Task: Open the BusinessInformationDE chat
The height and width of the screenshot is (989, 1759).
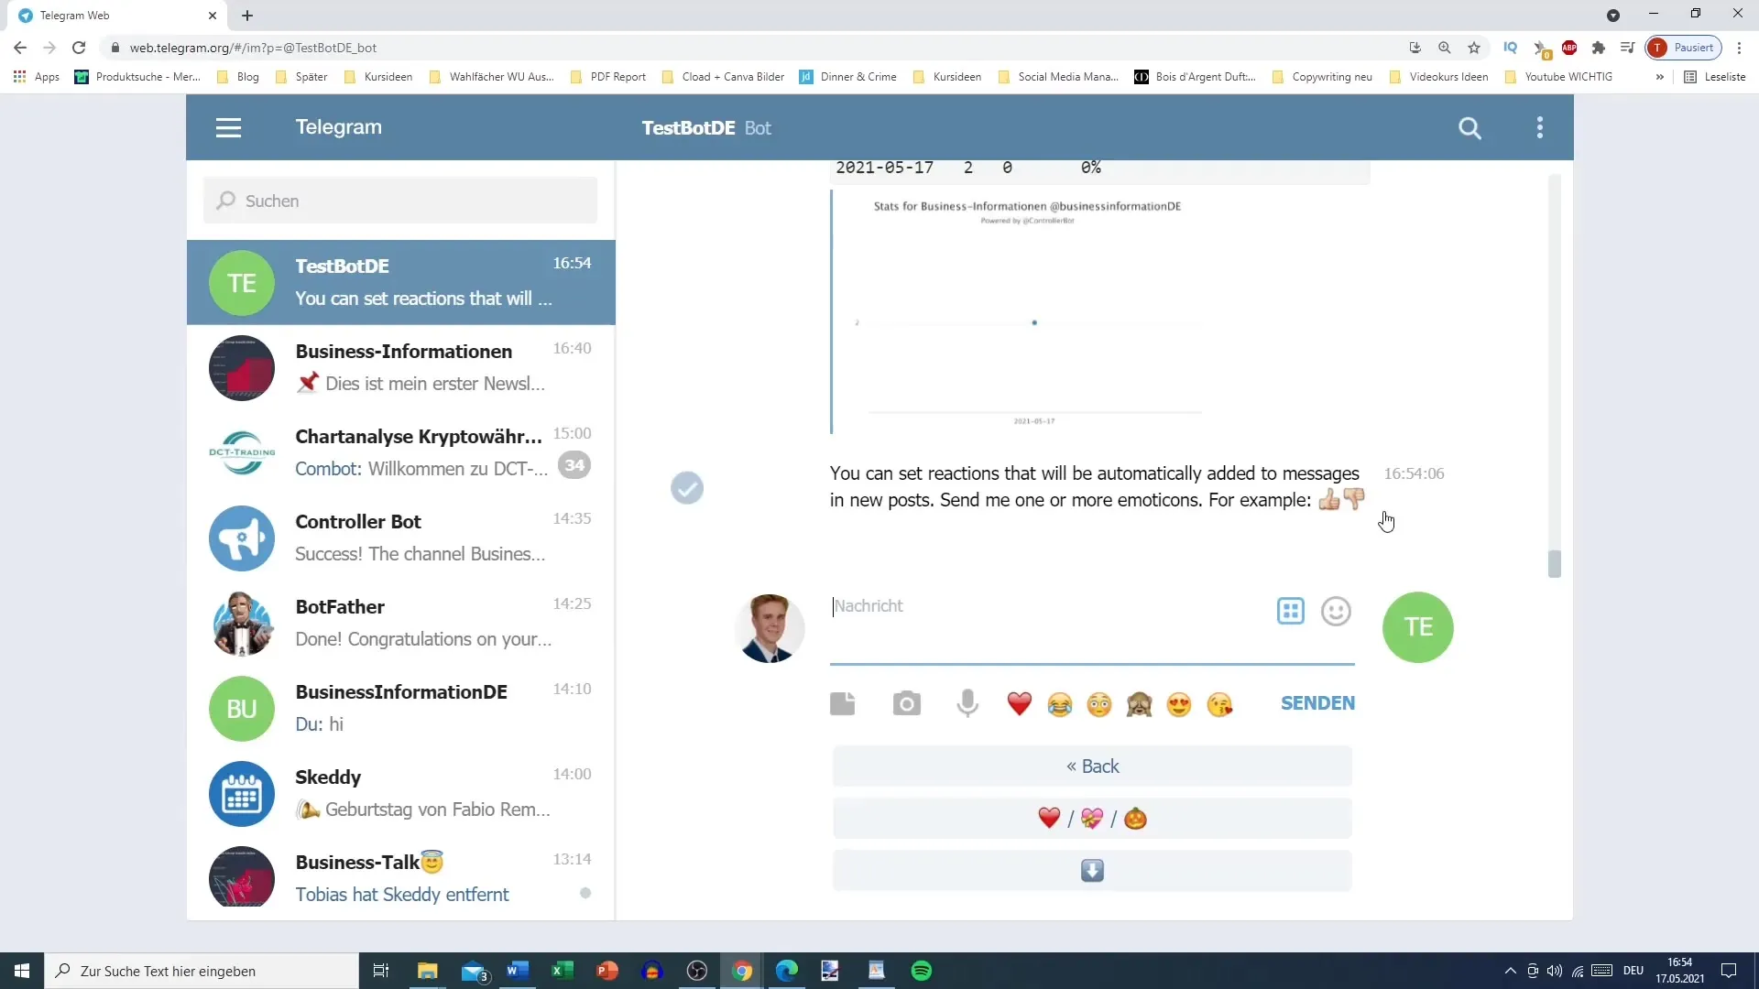Action: tap(400, 709)
